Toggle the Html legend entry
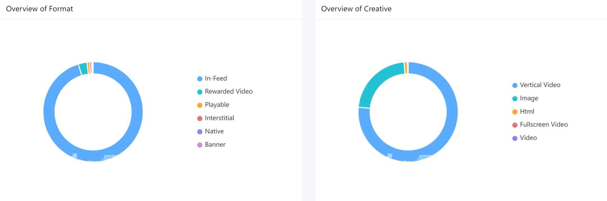 [x=523, y=112]
